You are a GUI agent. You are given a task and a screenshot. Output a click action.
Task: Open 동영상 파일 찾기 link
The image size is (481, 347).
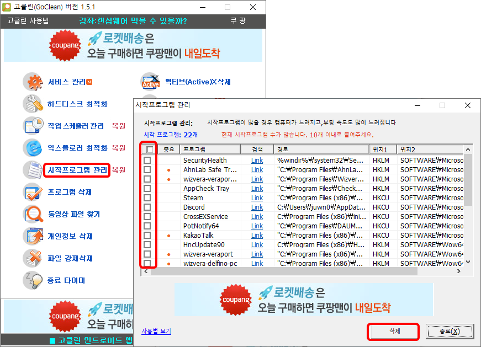pos(73,214)
